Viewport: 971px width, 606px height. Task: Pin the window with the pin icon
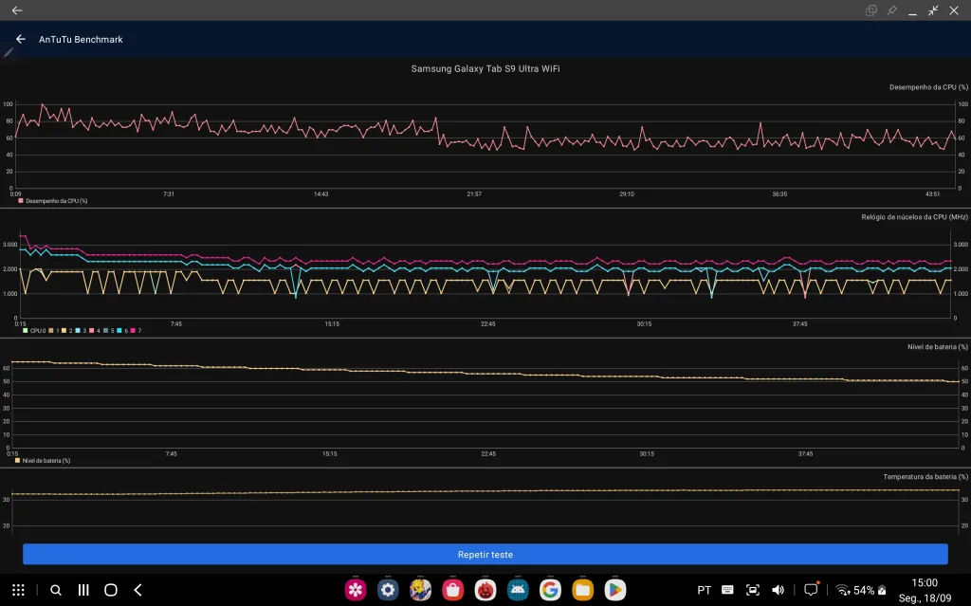coord(891,10)
